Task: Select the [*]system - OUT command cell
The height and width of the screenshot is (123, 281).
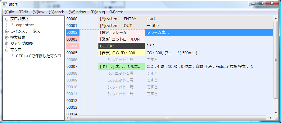Action: coord(121,26)
